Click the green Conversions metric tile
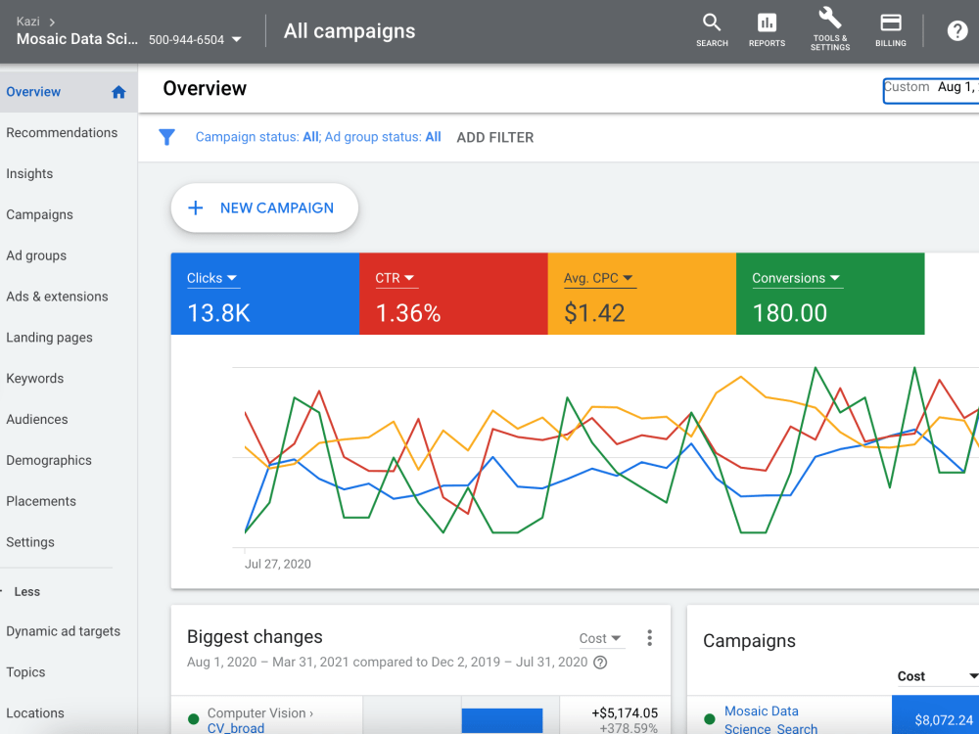 click(x=830, y=294)
